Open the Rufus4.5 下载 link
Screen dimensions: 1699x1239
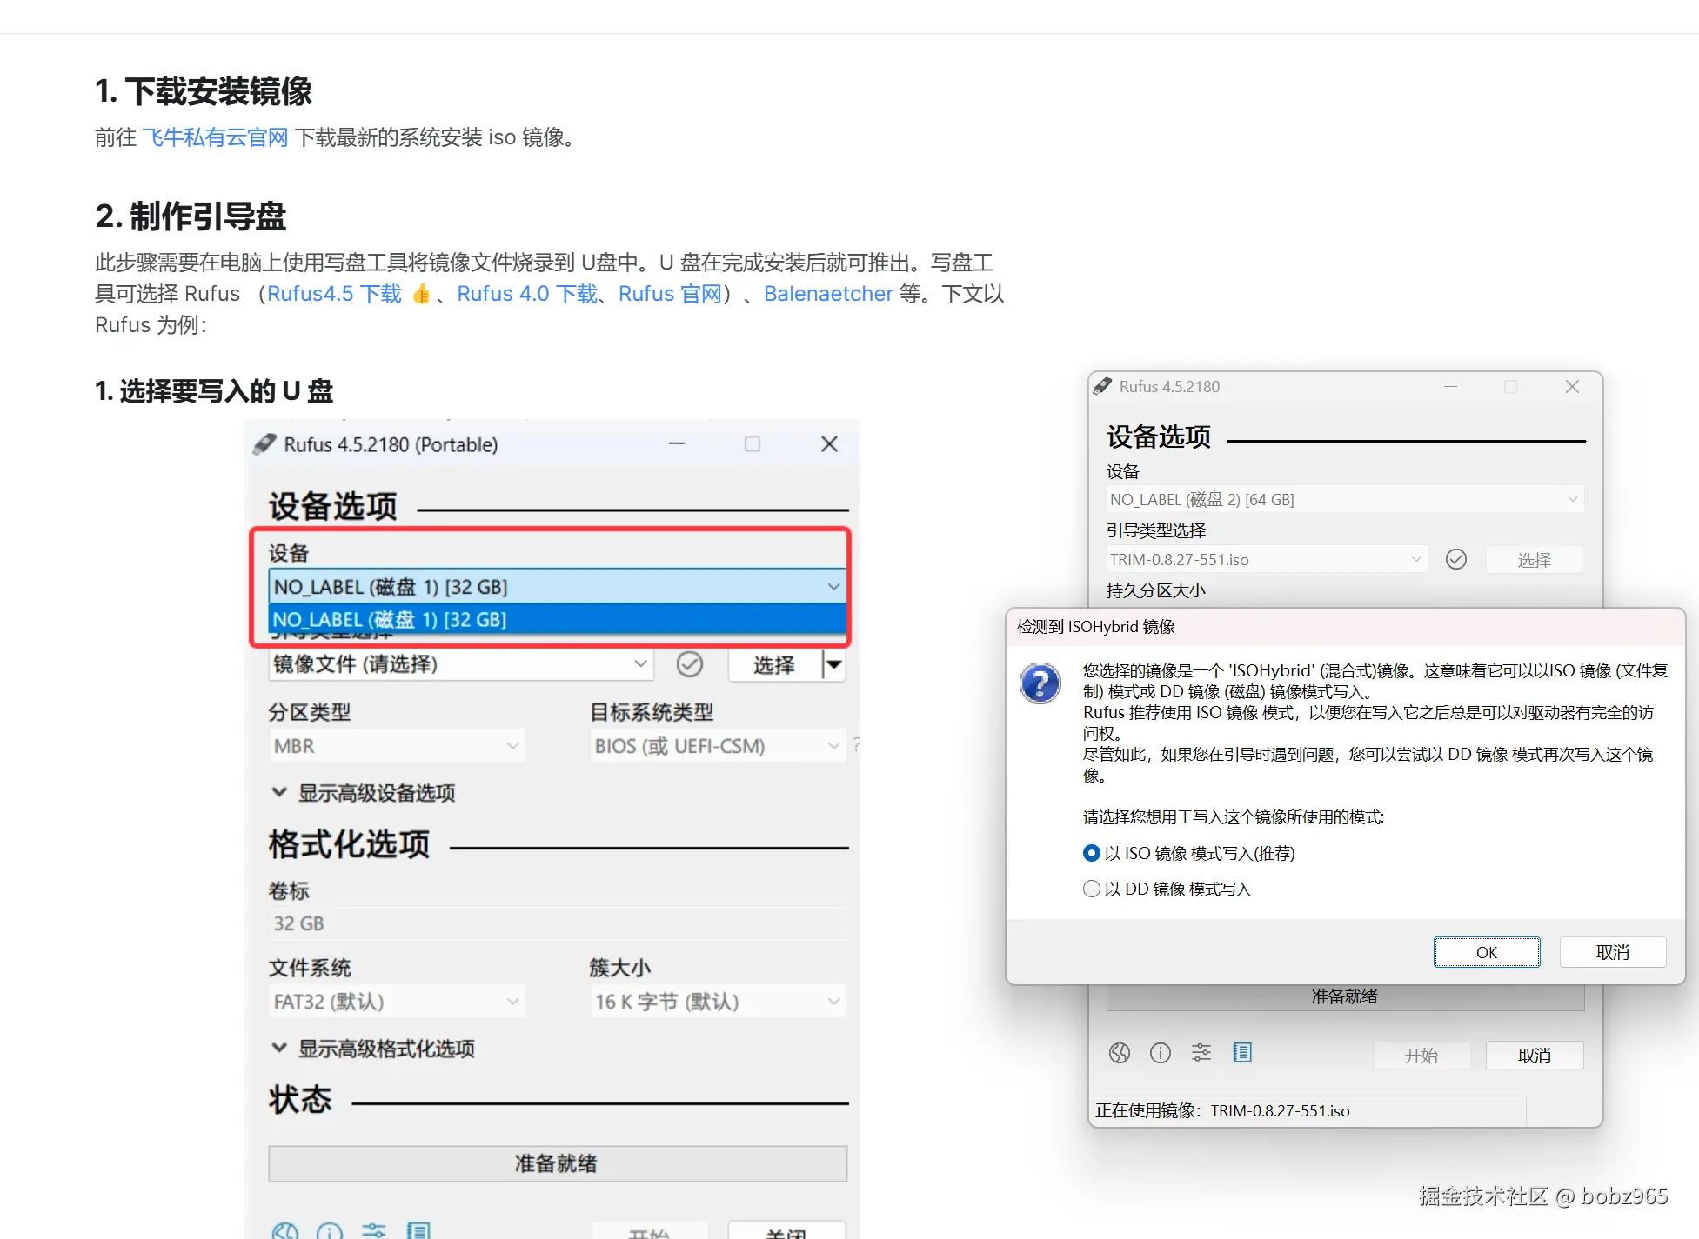tap(335, 294)
